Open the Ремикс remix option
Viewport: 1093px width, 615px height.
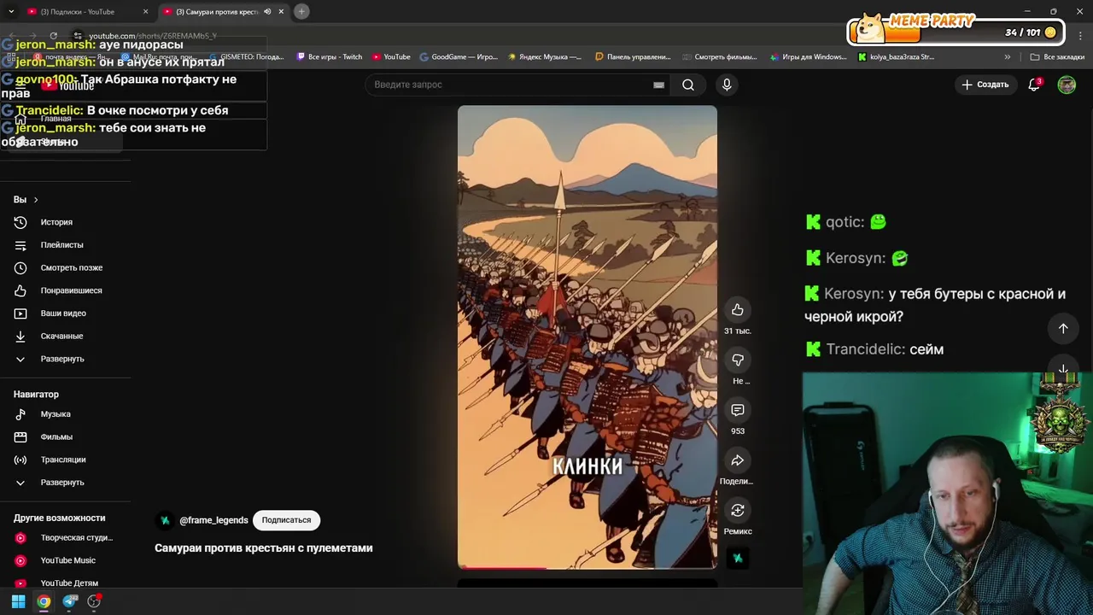[x=738, y=511]
